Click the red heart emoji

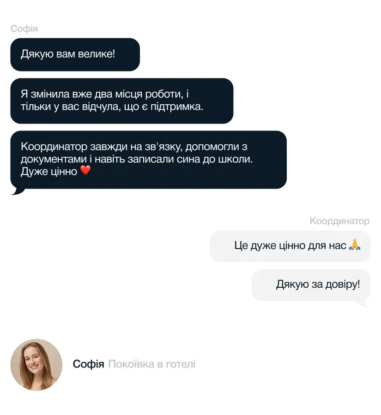[85, 171]
